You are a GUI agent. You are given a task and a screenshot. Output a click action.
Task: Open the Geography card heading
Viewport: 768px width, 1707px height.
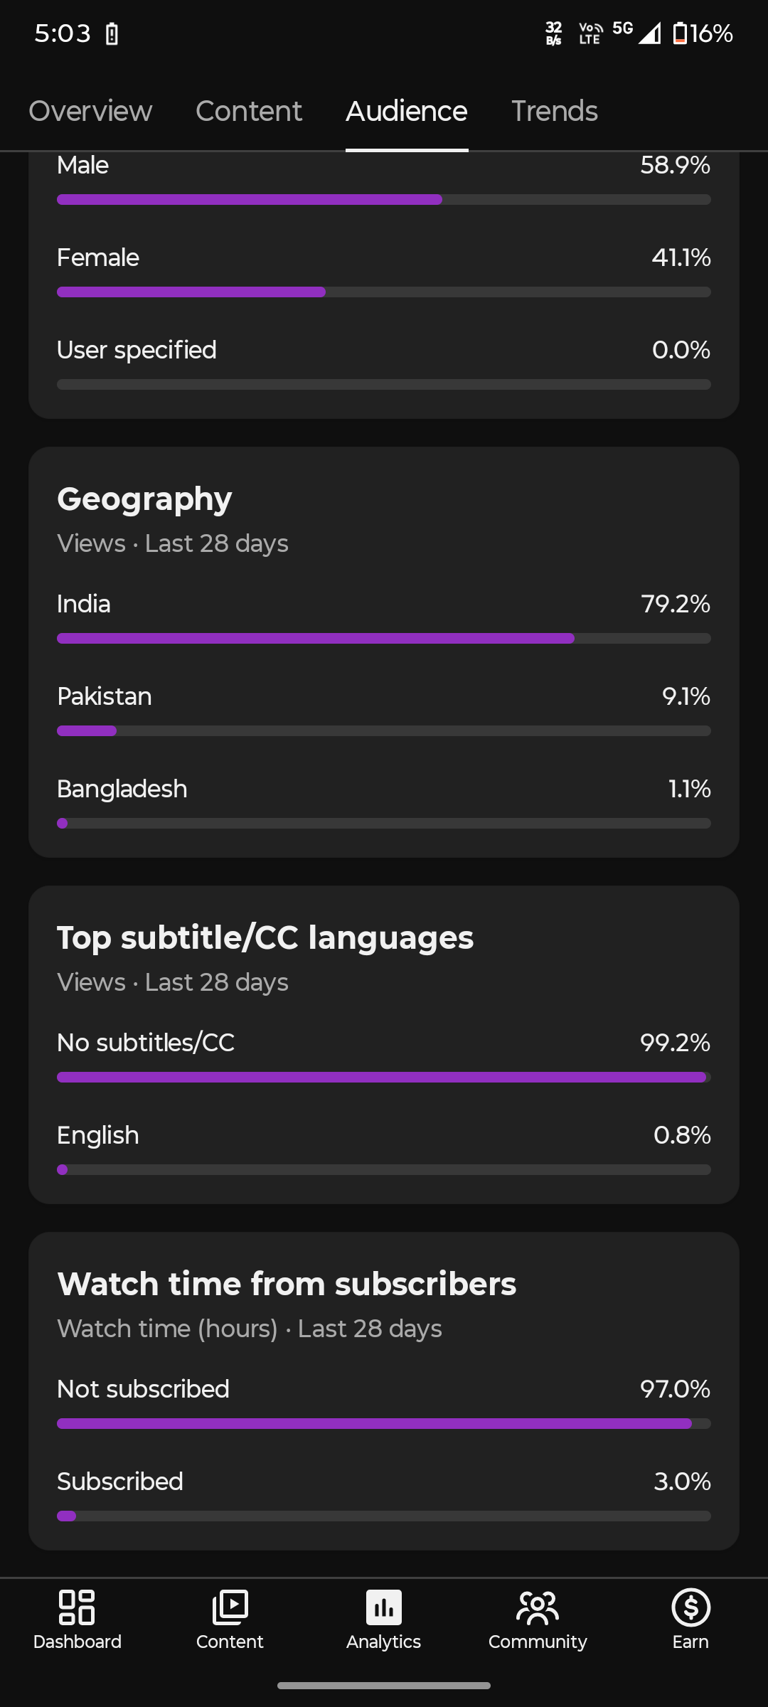click(x=144, y=499)
